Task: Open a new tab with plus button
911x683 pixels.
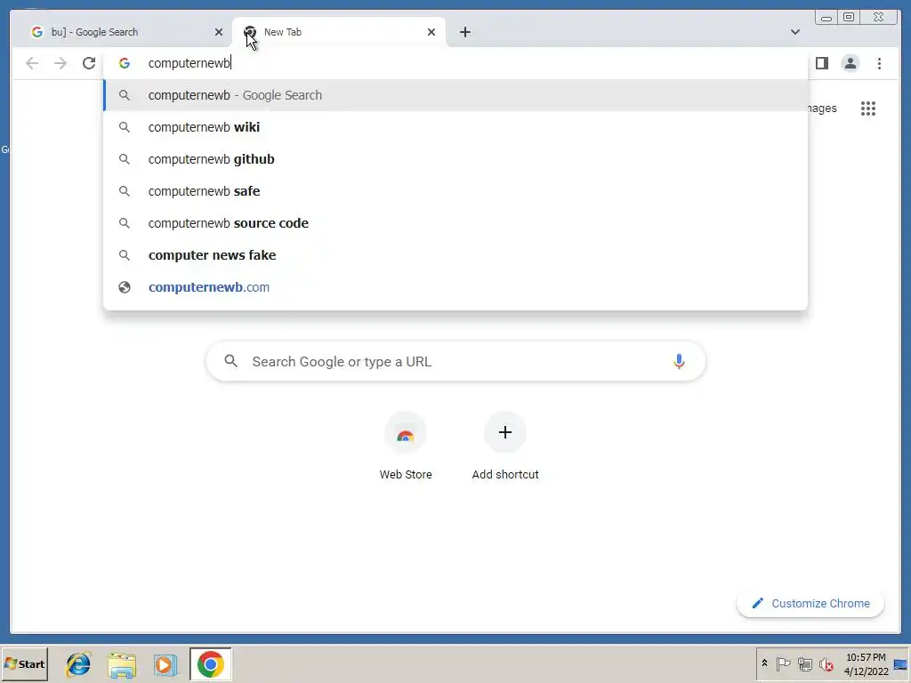Action: [x=464, y=32]
